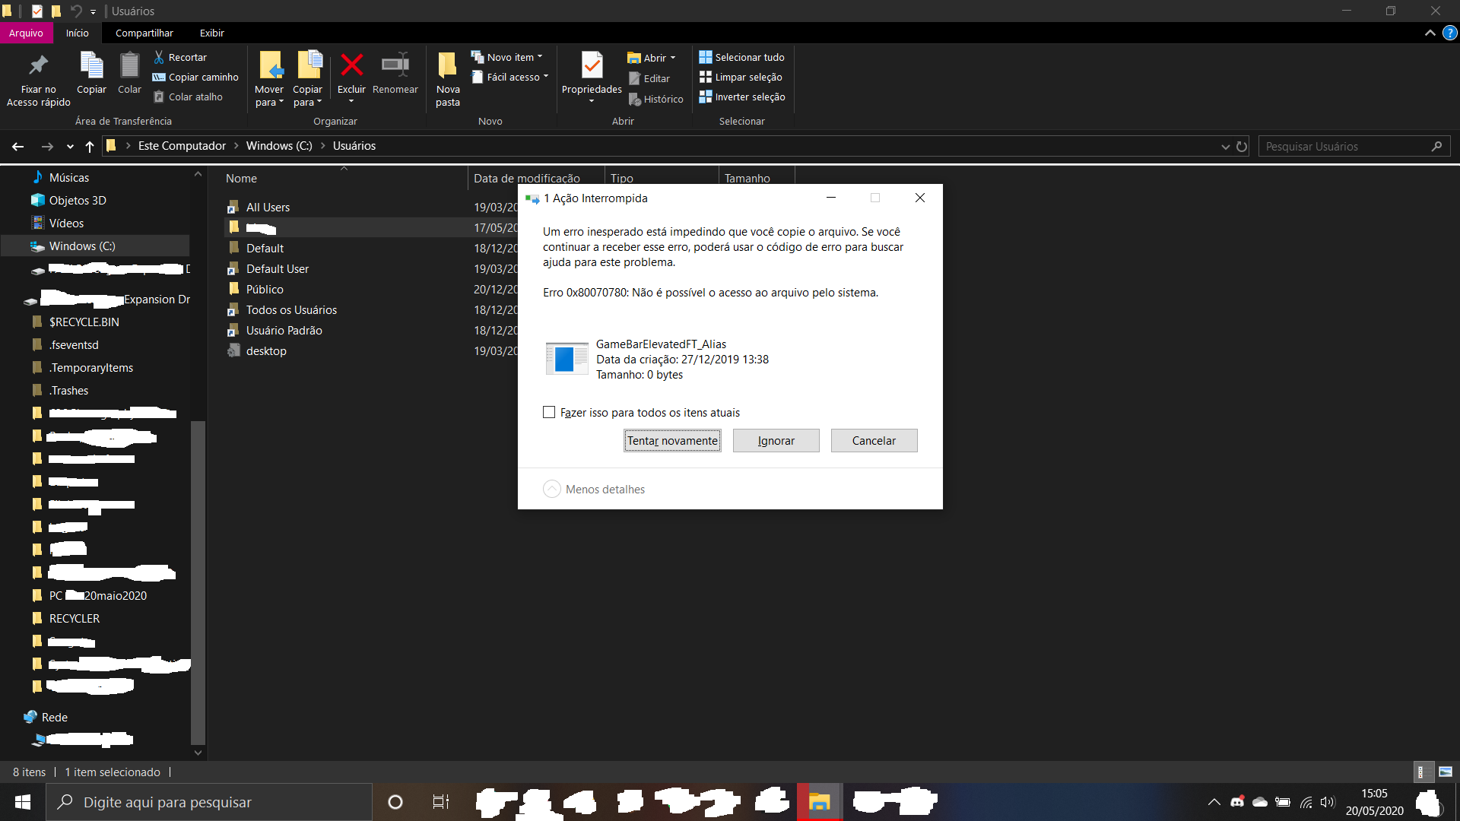Open recent locations dropdown arrow

tap(70, 146)
